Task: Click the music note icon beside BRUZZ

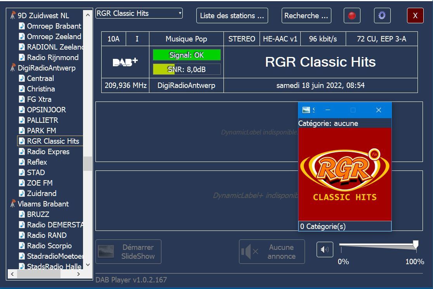Action: (22, 214)
